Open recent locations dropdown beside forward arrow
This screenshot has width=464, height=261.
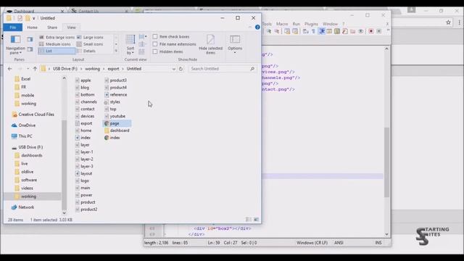coord(28,69)
